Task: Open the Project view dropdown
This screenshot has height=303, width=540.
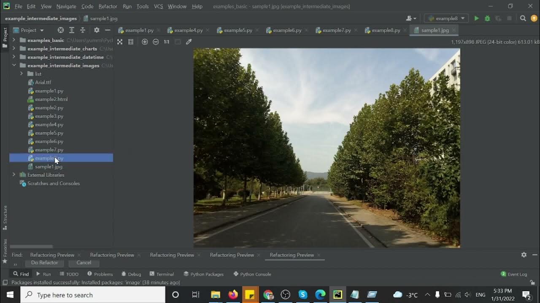Action: (28, 30)
